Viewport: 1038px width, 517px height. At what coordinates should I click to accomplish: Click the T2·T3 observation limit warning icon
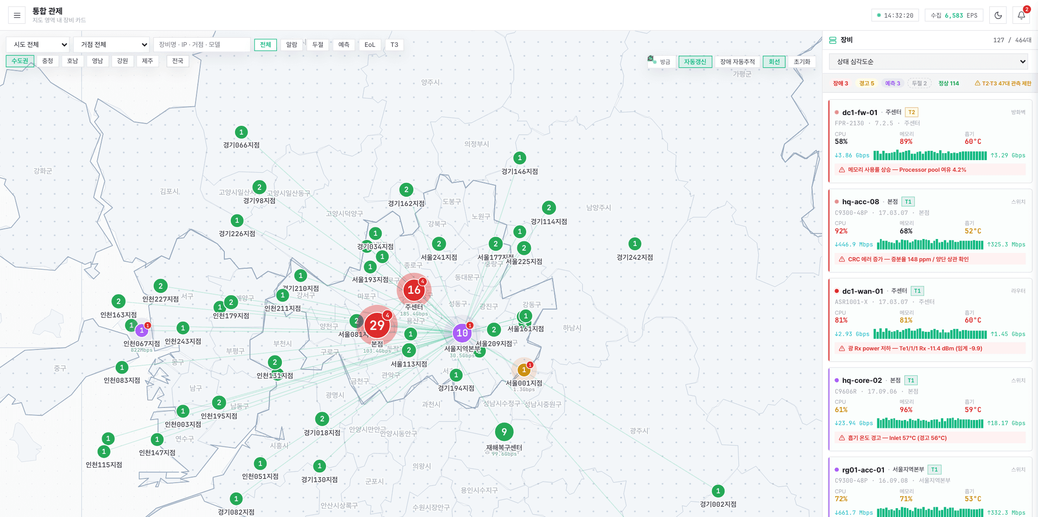[x=978, y=84]
